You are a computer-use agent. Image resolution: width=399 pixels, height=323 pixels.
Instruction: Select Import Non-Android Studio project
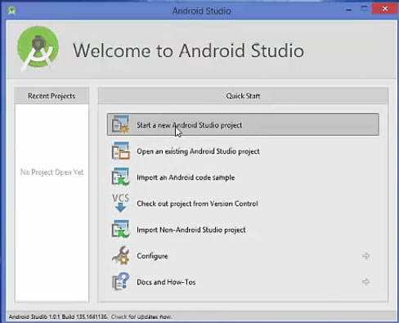coord(243,230)
